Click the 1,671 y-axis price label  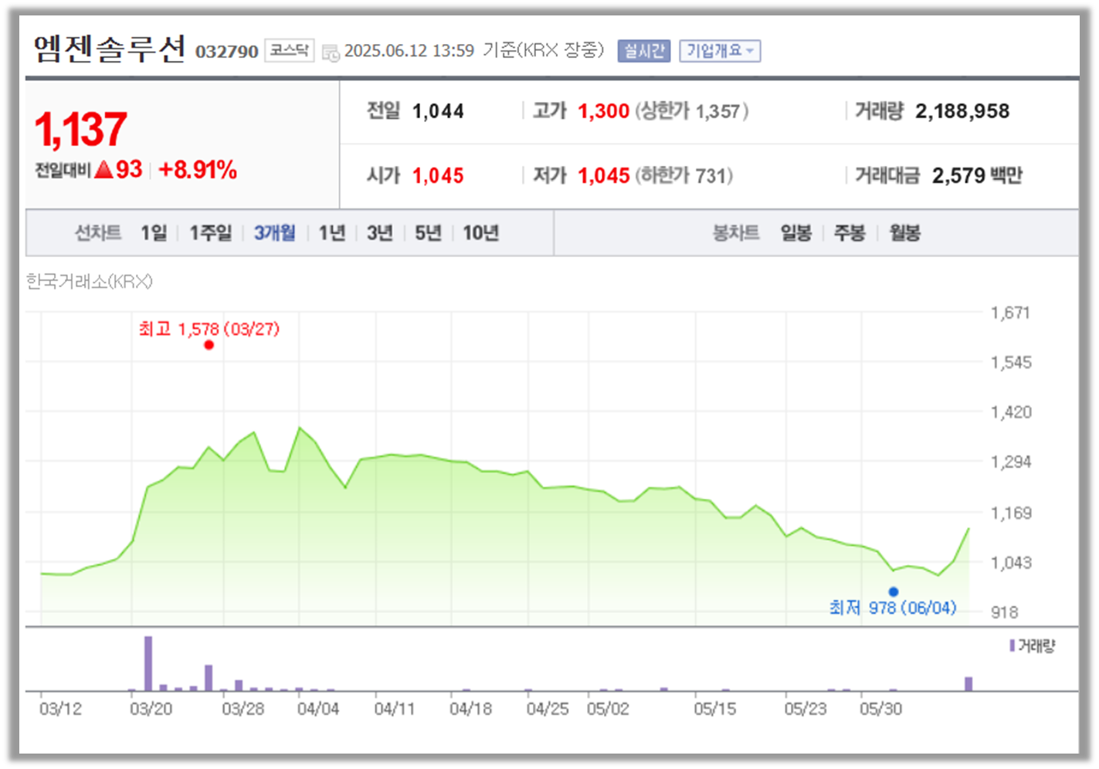1010,313
